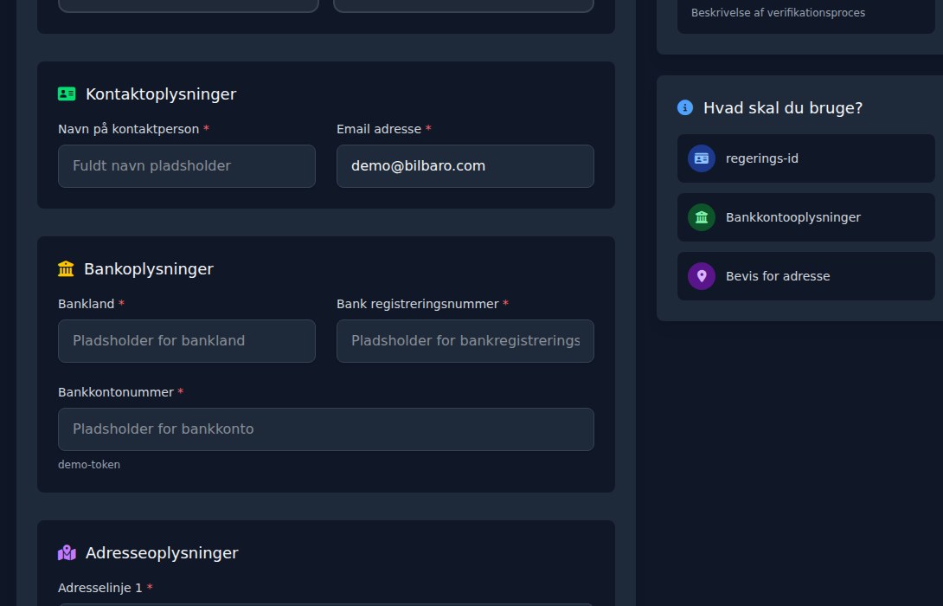Click the Email adresse field with demo@bilbaro.com
Image resolution: width=943 pixels, height=606 pixels.
[465, 166]
